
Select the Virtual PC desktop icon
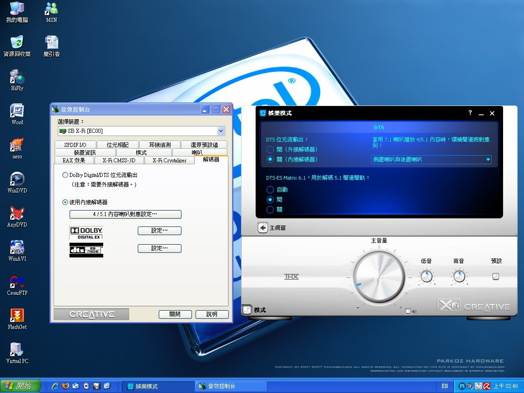(17, 353)
